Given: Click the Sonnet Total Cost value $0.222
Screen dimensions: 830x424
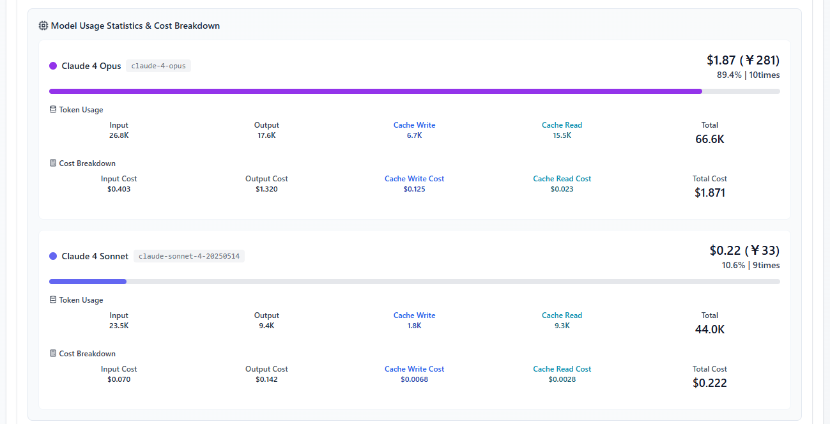Looking at the screenshot, I should tap(709, 383).
